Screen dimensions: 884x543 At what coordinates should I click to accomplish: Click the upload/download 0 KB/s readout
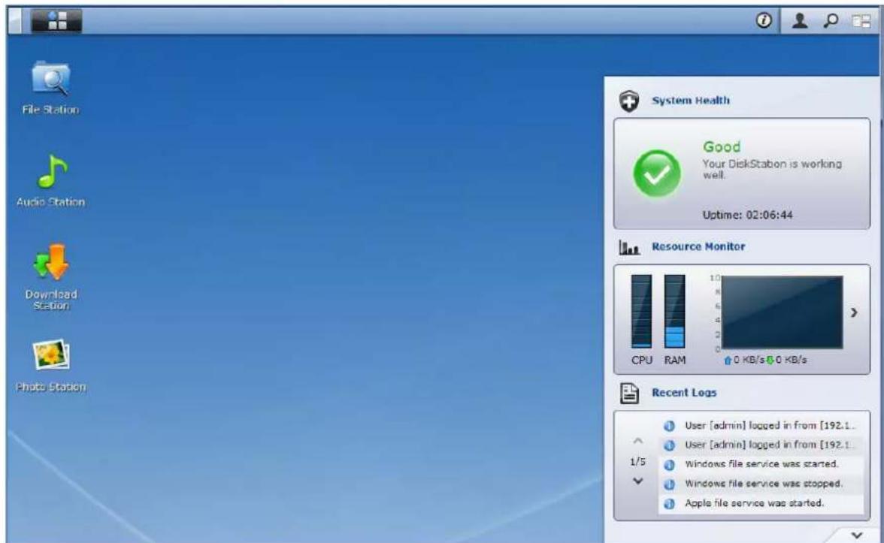click(765, 360)
